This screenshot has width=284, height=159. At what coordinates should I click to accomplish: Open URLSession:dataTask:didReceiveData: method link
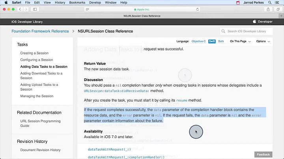coord(117,91)
